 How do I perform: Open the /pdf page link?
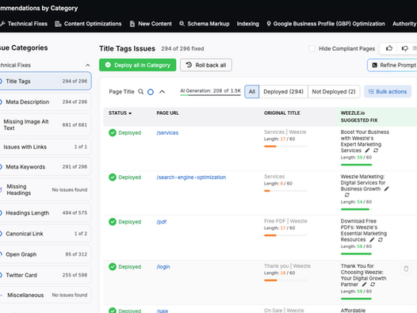162,222
